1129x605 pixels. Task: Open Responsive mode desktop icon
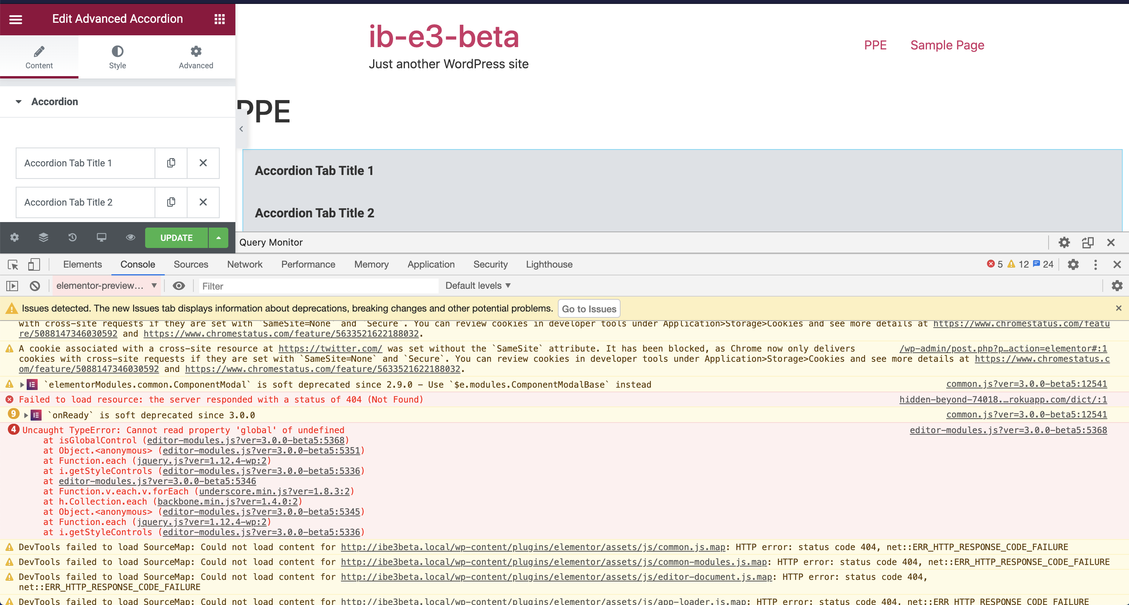click(101, 238)
